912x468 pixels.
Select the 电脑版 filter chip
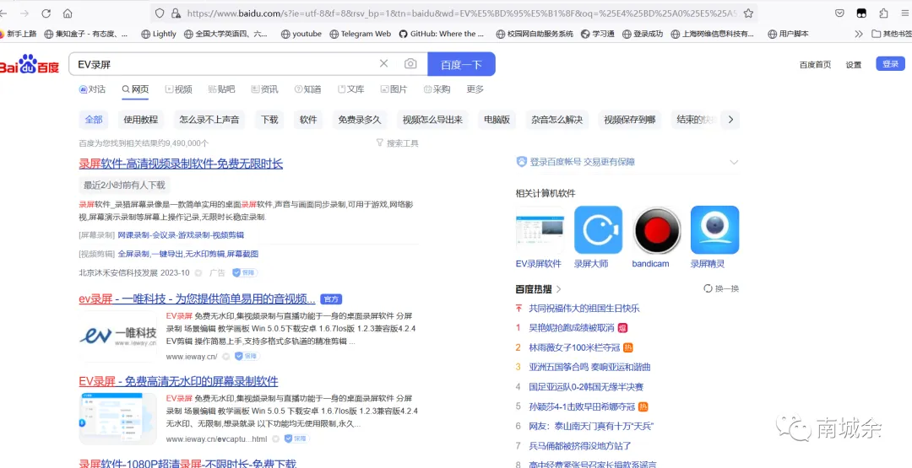point(497,120)
